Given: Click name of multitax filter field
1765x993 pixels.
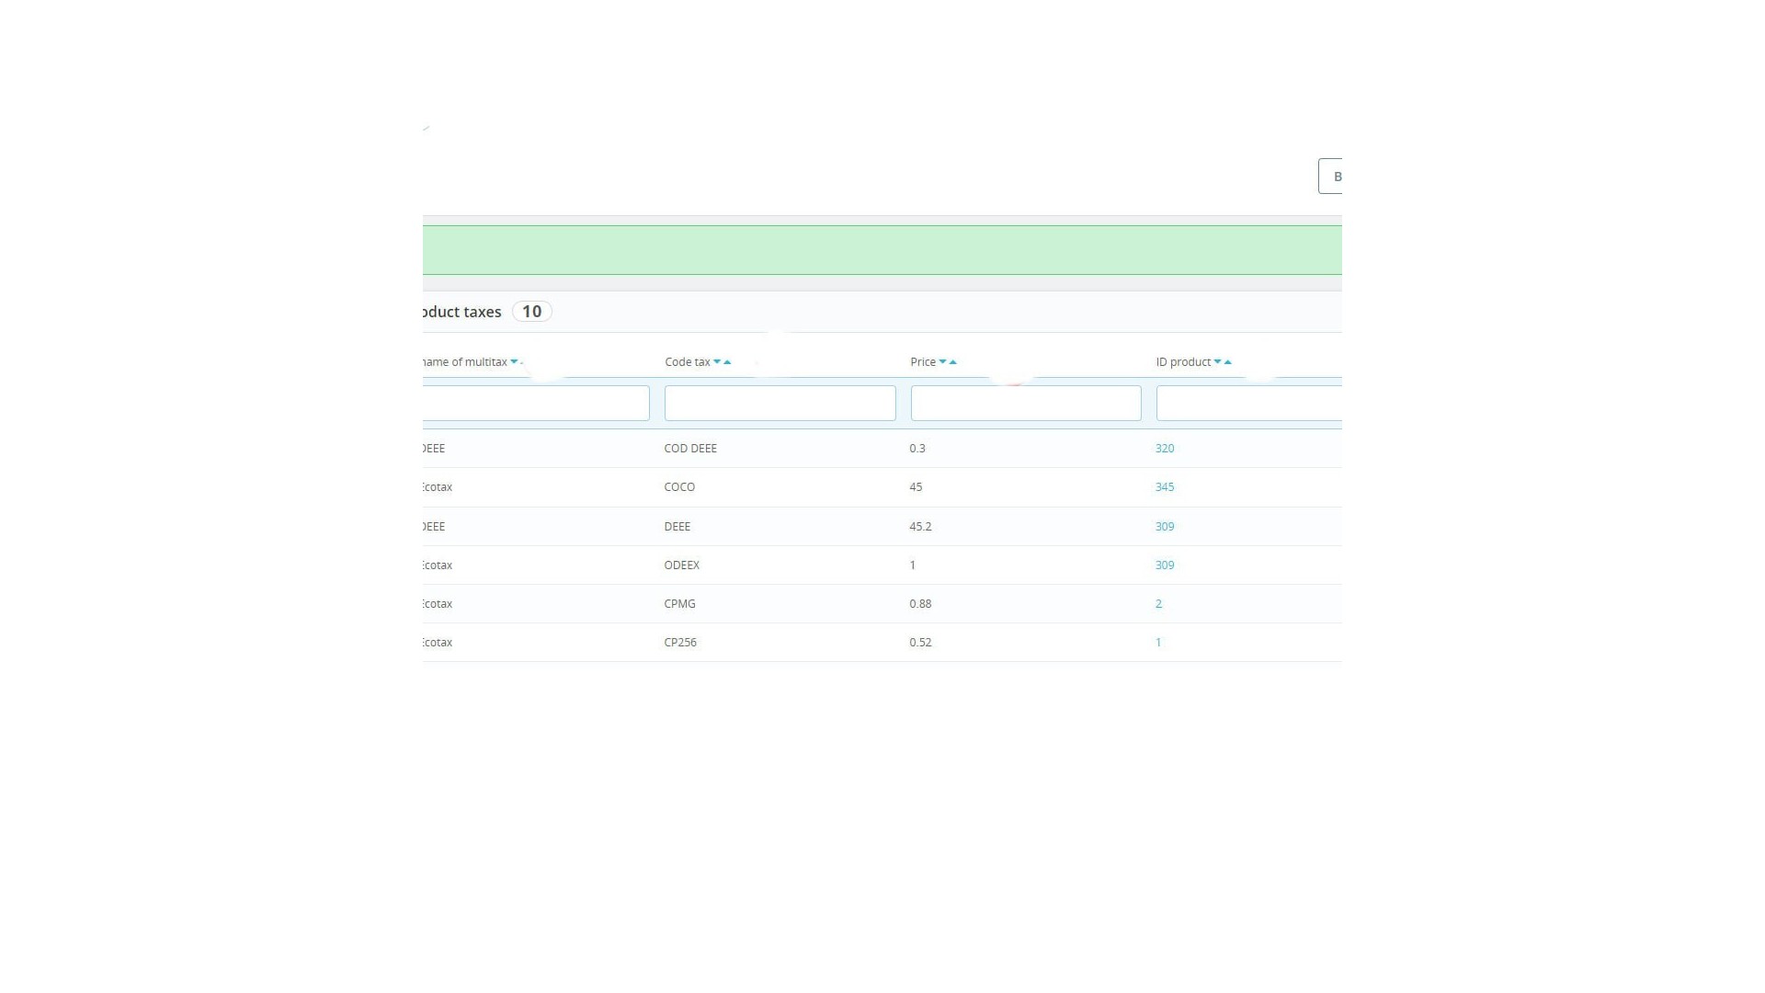Looking at the screenshot, I should (x=536, y=404).
